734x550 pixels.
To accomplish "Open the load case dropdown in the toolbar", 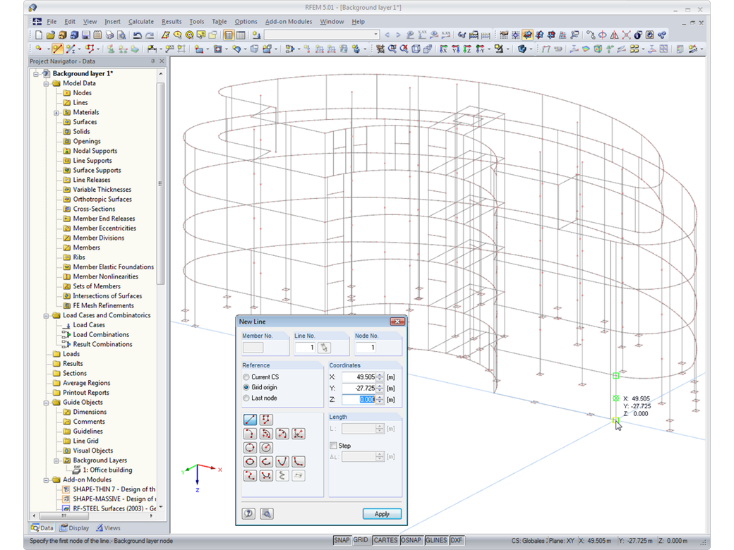I will click(x=375, y=35).
